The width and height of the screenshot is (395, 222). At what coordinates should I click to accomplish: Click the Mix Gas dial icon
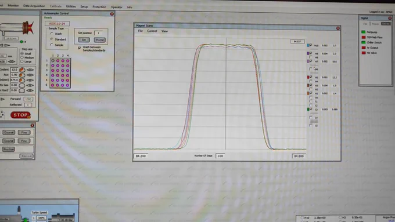click(x=22, y=85)
